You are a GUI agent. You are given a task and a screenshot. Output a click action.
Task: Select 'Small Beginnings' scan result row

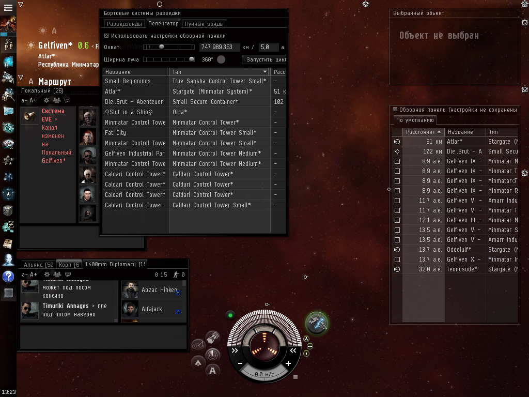[x=194, y=81]
